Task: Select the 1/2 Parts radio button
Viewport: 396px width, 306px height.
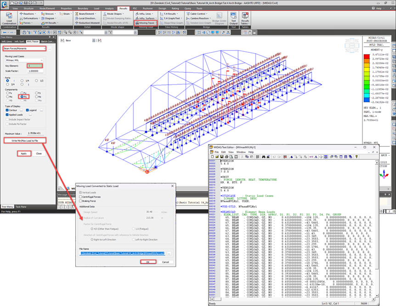Action: coord(36,81)
